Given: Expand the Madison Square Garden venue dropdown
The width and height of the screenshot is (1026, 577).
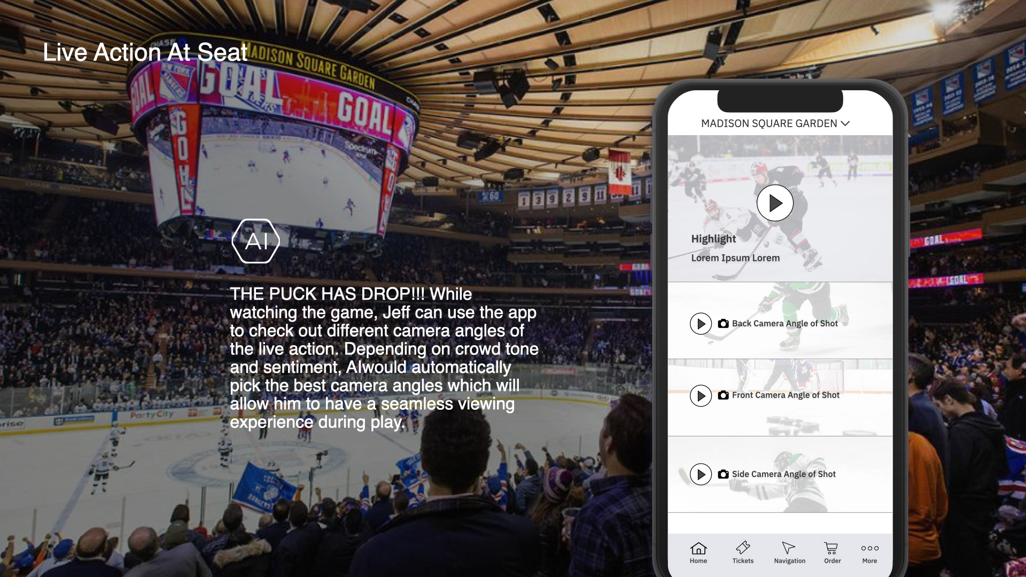Looking at the screenshot, I should tap(775, 123).
